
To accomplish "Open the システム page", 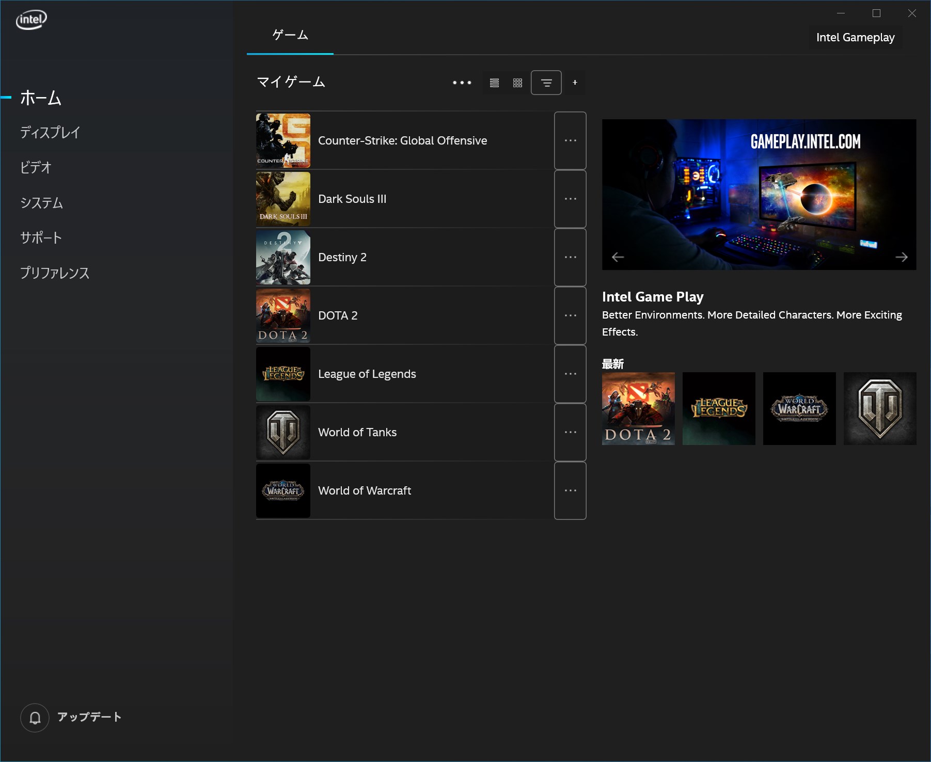I will coord(41,203).
